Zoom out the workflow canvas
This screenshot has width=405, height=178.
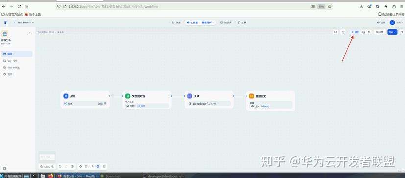click(41, 167)
